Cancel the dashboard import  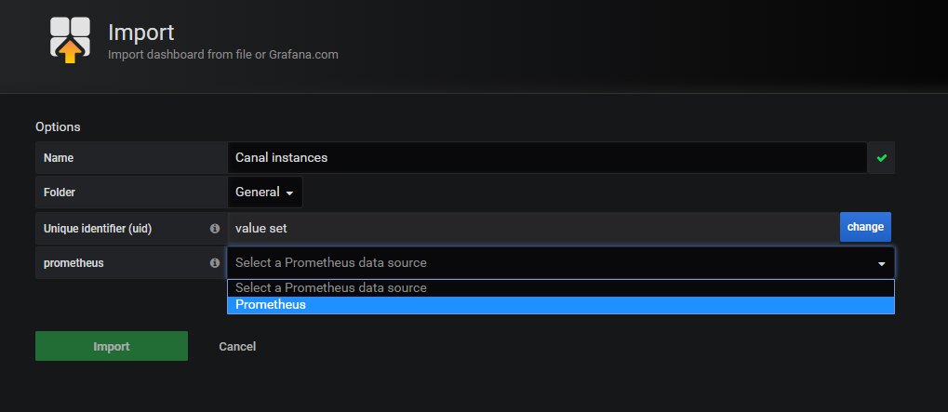(x=237, y=347)
